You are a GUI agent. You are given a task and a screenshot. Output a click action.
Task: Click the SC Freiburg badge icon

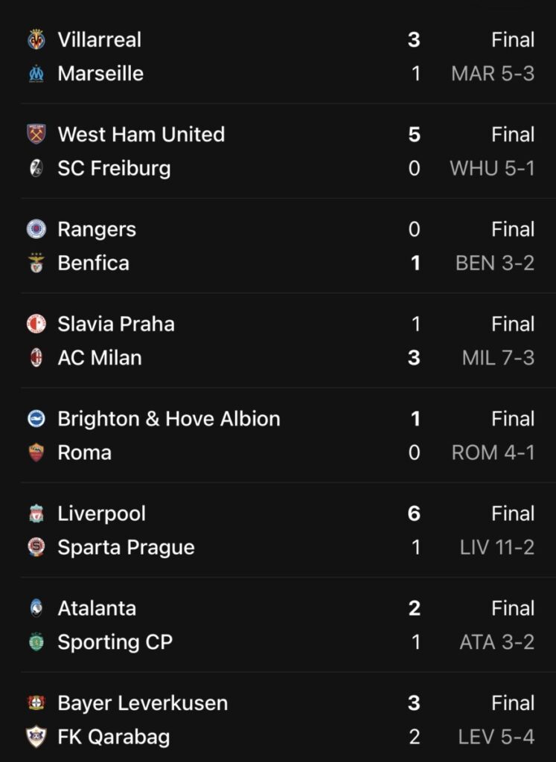36,168
